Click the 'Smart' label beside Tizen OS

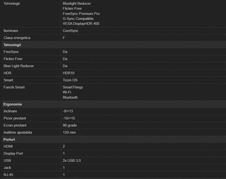(x=8, y=80)
